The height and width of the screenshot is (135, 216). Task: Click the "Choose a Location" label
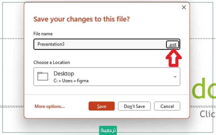tap(52, 62)
